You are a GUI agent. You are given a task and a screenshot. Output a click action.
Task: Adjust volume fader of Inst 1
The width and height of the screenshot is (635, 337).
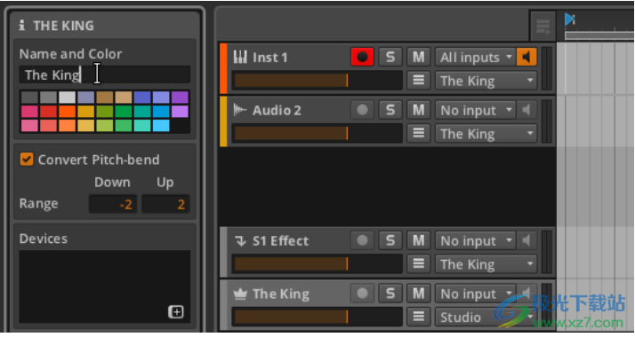click(x=317, y=81)
